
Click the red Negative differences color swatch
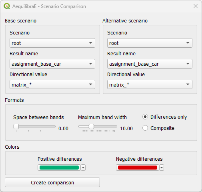point(138,168)
